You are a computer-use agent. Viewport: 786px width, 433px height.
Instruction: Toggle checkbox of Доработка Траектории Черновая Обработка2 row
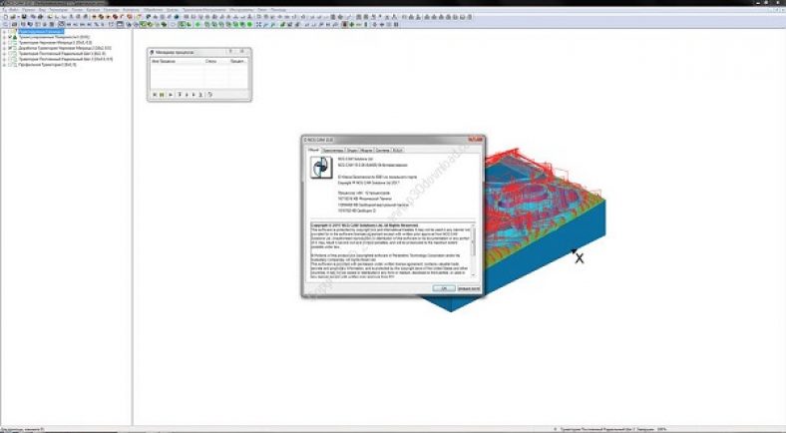(x=10, y=48)
